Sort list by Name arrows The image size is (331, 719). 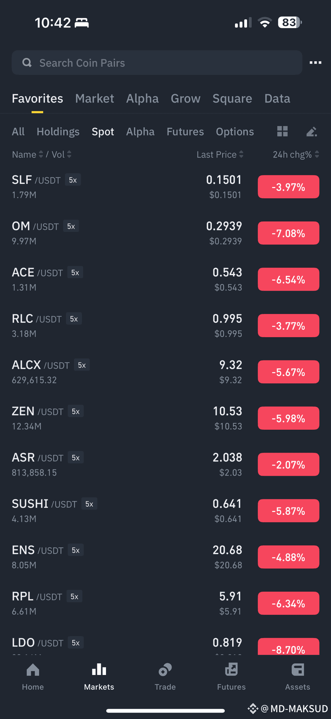tap(41, 155)
